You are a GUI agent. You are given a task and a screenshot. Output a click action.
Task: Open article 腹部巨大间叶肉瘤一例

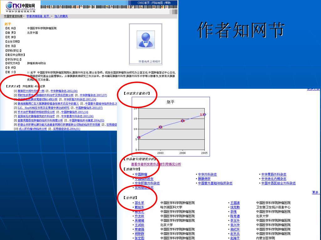click(31, 91)
